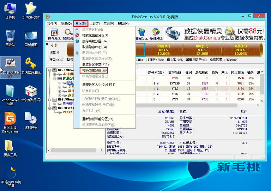Click the trash icon beside 删除当前分区
The height and width of the screenshot is (191, 271).
77,41
